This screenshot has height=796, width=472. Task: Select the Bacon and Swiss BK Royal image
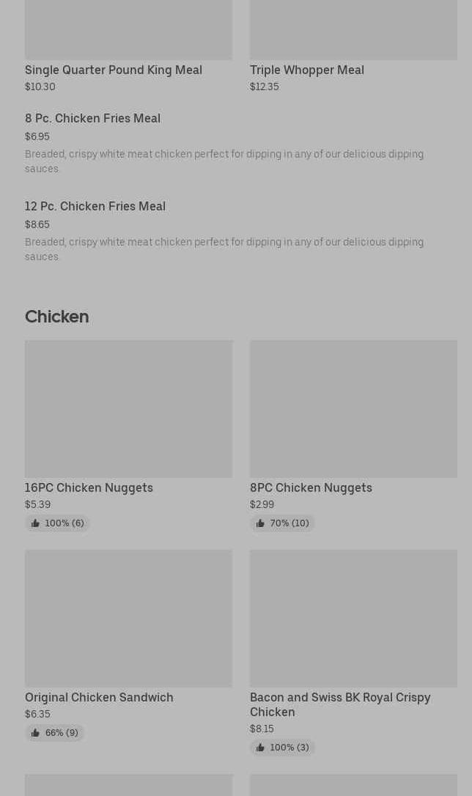click(x=353, y=618)
